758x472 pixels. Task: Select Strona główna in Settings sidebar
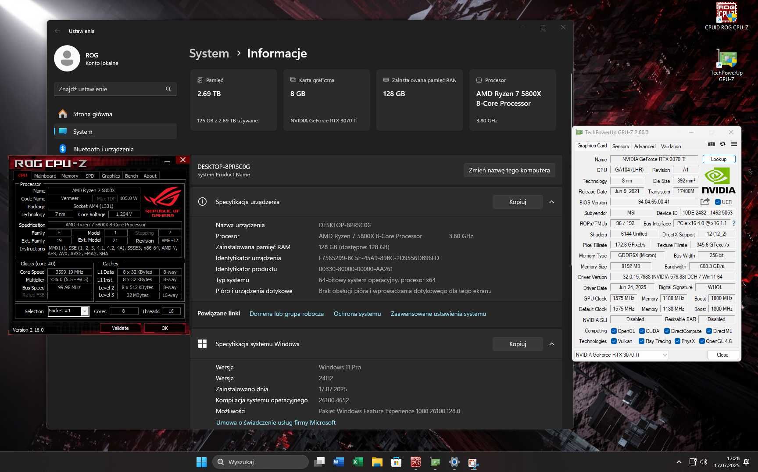click(x=115, y=114)
